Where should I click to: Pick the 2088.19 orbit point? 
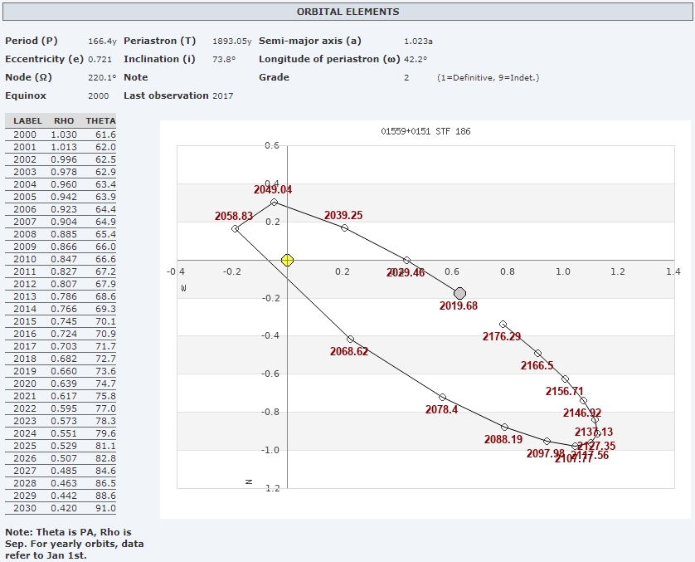504,427
